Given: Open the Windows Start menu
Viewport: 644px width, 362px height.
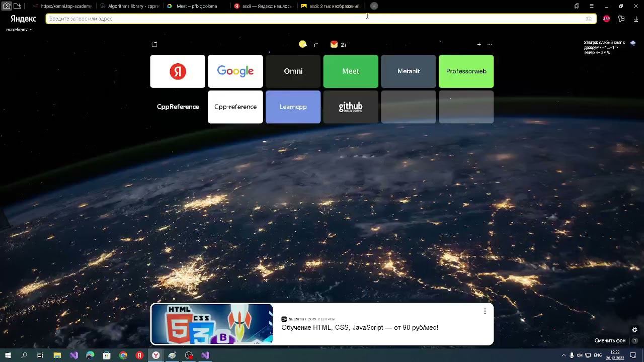Looking at the screenshot, I should tap(8, 355).
